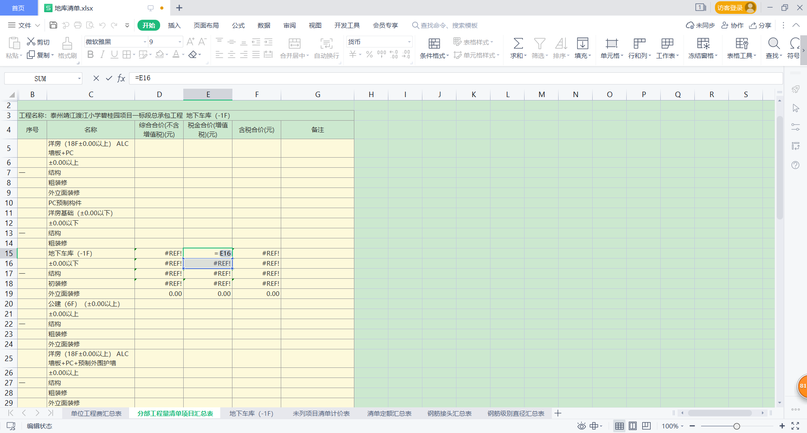Open the 文件 menu dropdown arrow
This screenshot has width=807, height=433.
tap(37, 25)
